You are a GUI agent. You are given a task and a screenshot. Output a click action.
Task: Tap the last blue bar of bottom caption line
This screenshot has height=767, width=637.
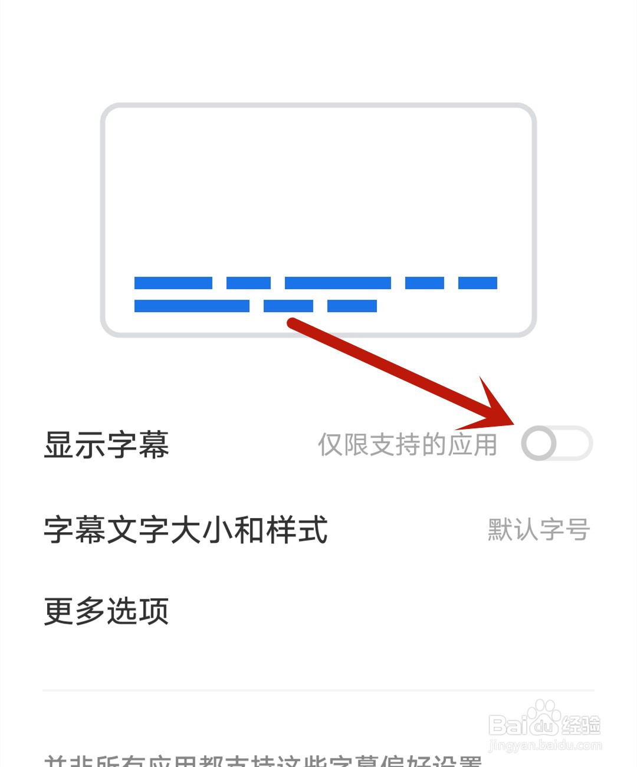pyautogui.click(x=352, y=306)
